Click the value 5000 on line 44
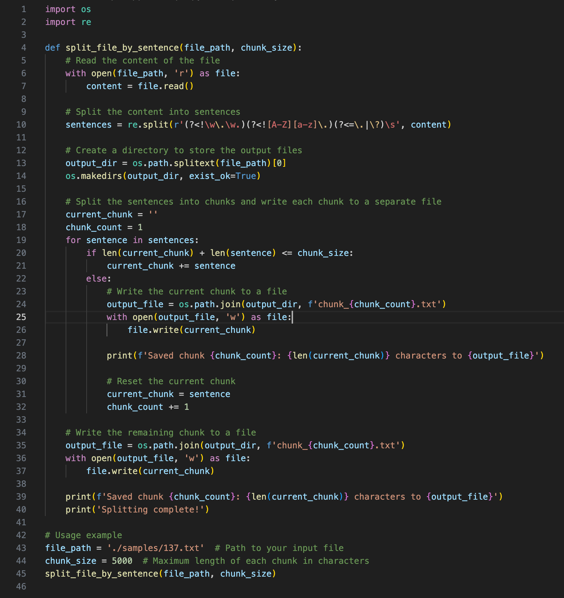Viewport: 564px width, 598px height. (122, 561)
